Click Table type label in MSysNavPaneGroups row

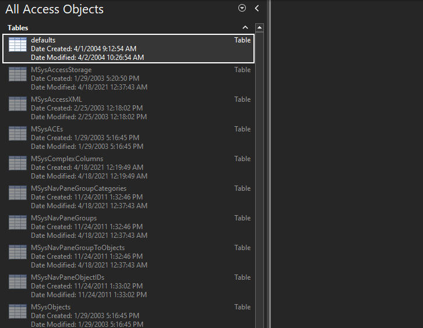[x=242, y=218]
